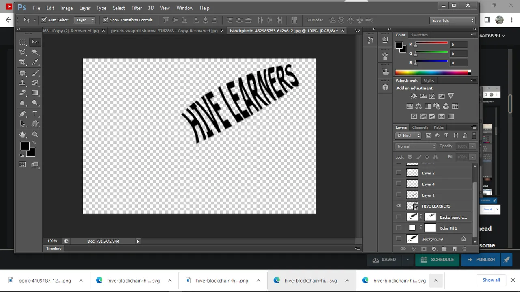Image resolution: width=520 pixels, height=292 pixels.
Task: Click the PUBLISH button in browser
Action: [x=481, y=260]
